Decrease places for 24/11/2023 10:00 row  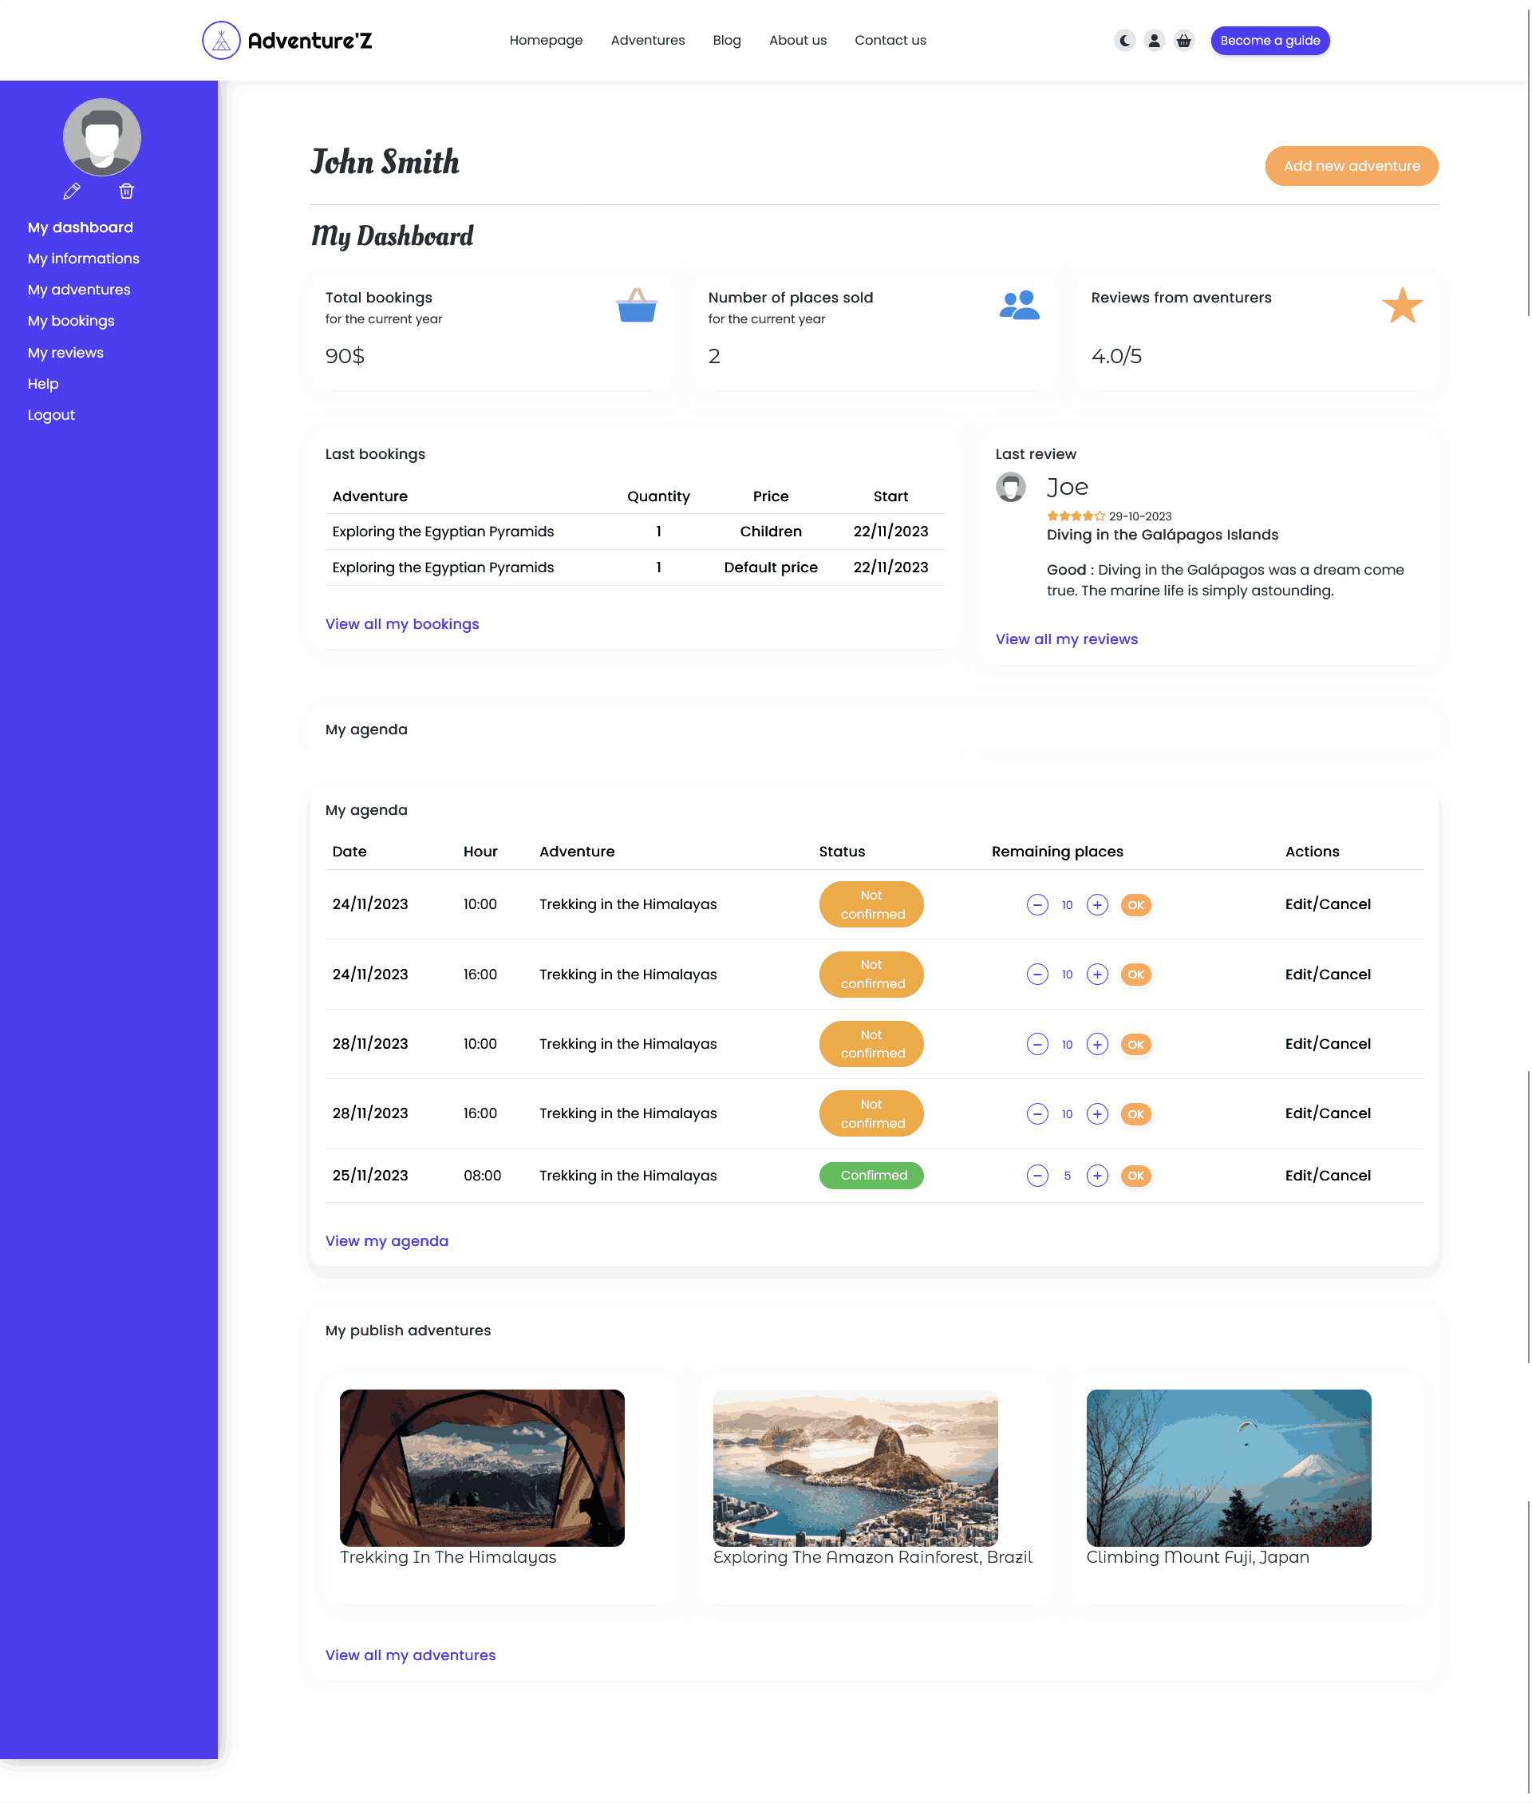[1037, 905]
